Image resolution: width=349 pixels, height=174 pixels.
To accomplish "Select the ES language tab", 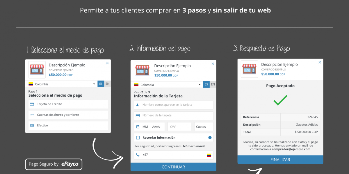I will [x=101, y=84].
